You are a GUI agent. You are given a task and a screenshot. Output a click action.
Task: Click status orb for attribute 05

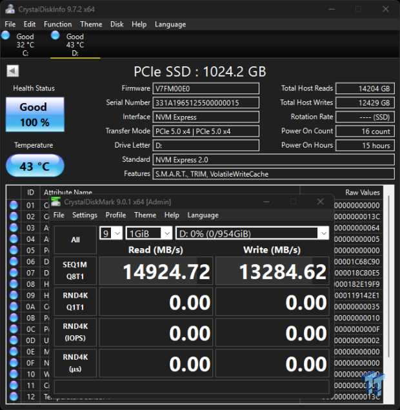click(14, 250)
